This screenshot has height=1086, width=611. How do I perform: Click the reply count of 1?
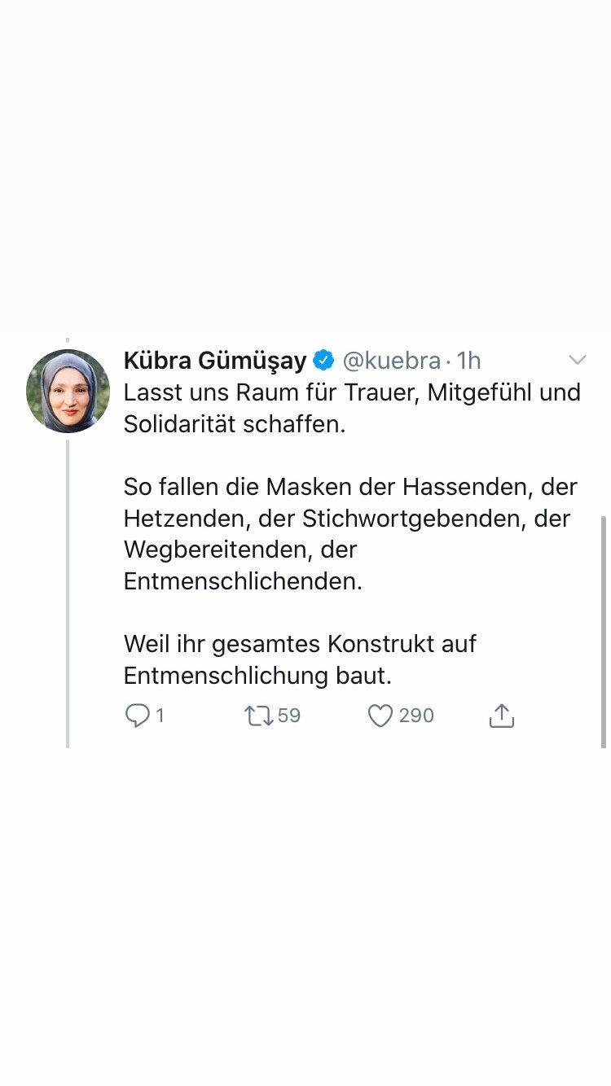[x=160, y=716]
